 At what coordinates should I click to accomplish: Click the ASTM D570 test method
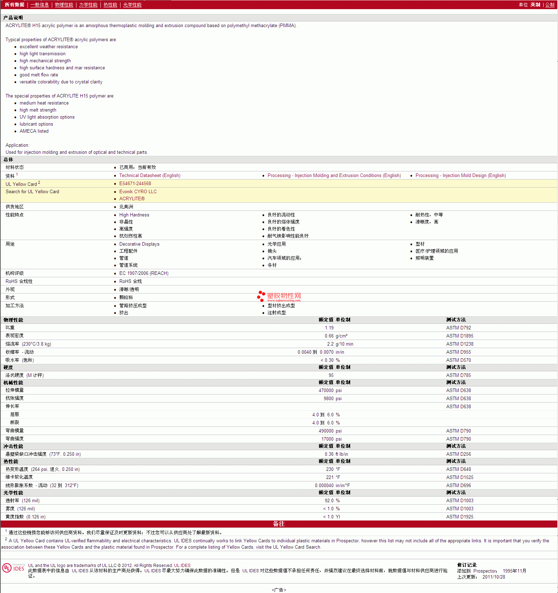coord(458,360)
